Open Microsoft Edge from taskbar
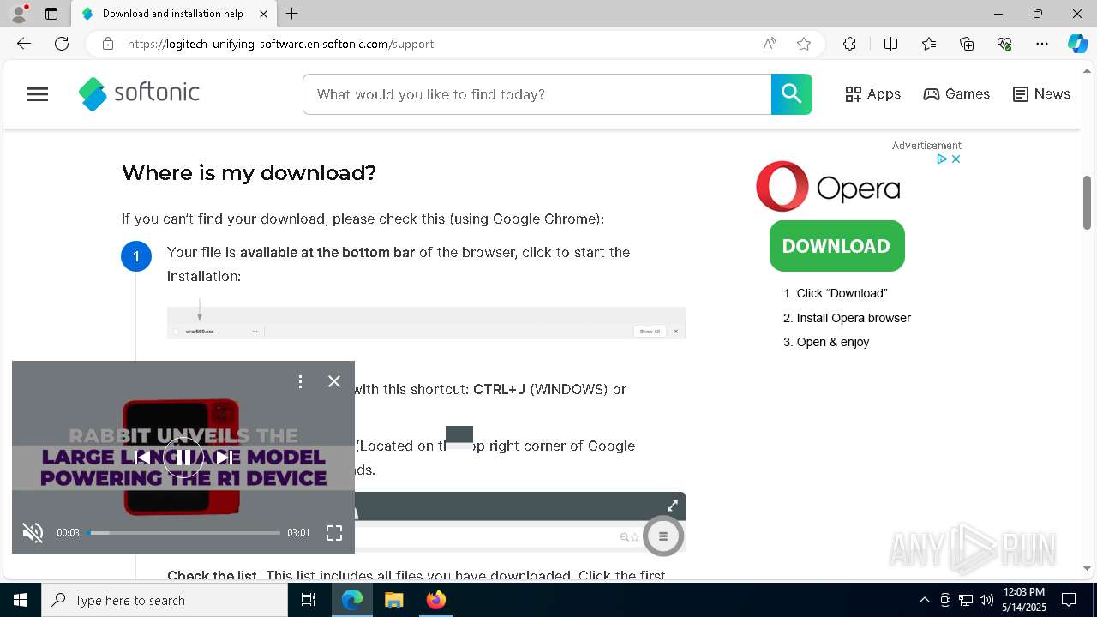Viewport: 1097px width, 617px height. click(x=352, y=600)
